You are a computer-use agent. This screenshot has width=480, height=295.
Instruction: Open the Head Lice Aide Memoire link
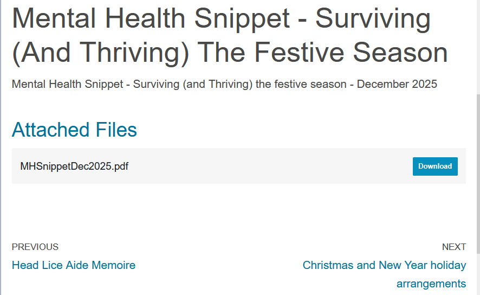pos(74,265)
